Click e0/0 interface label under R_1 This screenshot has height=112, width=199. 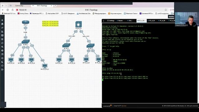point(25,28)
